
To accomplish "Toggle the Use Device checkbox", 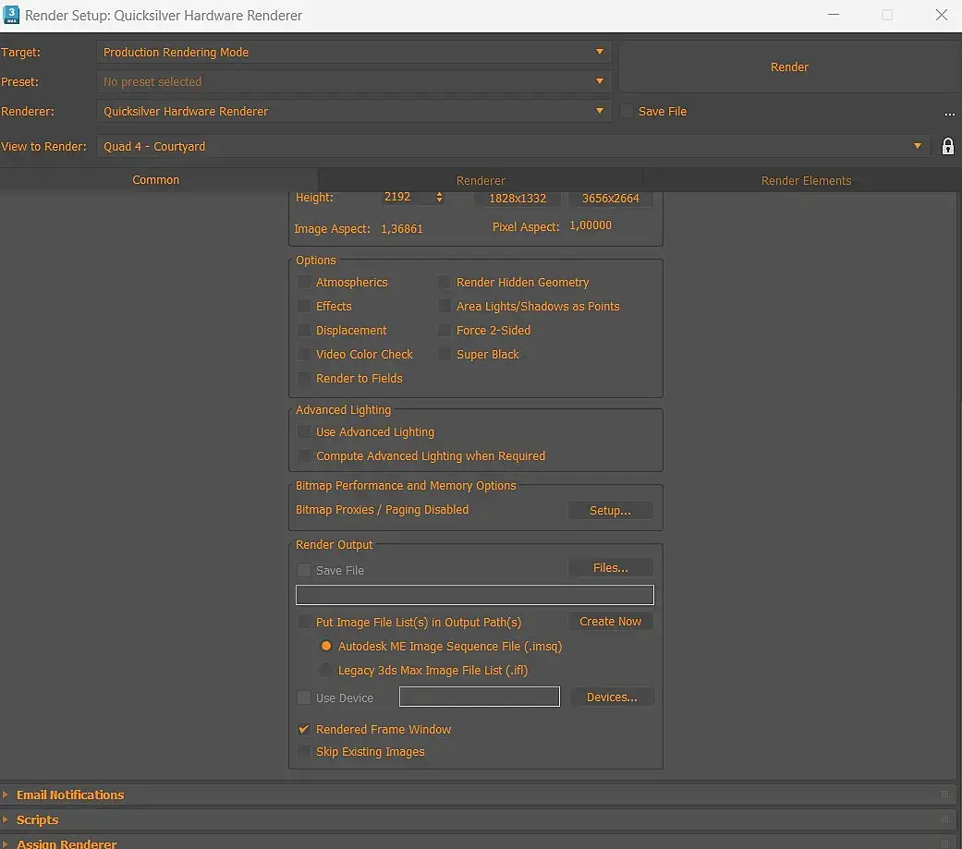I will coord(304,697).
